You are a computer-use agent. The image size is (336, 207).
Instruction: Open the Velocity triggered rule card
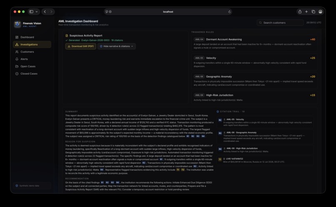click(254, 62)
